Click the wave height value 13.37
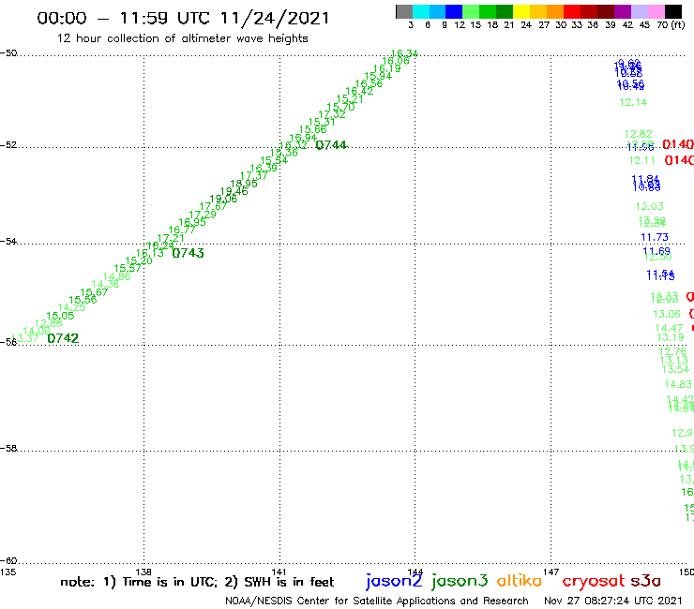Viewport: 694px width, 609px height. click(x=24, y=338)
